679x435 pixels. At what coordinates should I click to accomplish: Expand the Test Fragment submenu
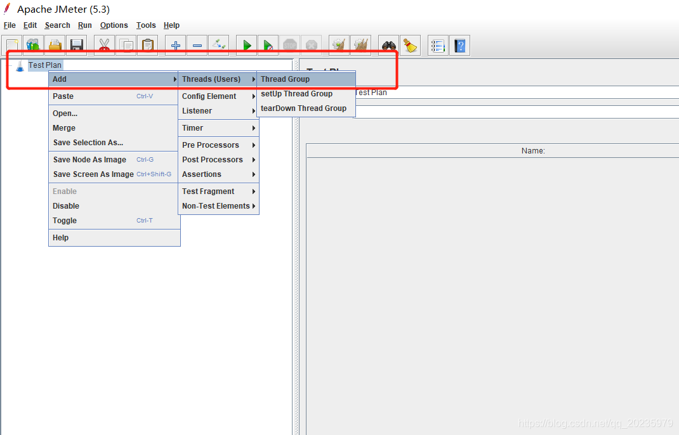[x=218, y=192]
